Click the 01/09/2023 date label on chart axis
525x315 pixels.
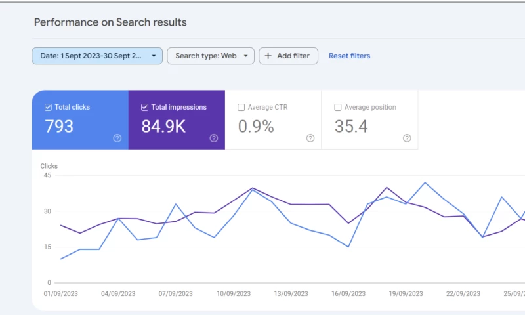coord(60,294)
